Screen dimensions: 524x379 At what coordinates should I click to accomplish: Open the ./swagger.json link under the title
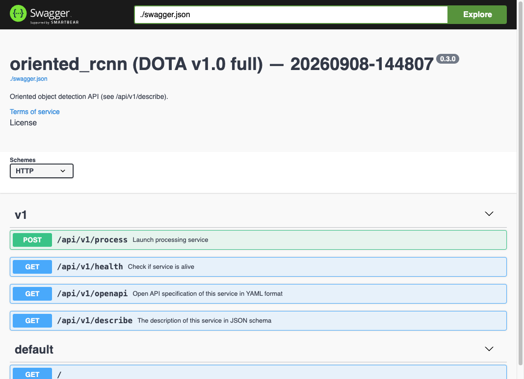click(x=28, y=79)
